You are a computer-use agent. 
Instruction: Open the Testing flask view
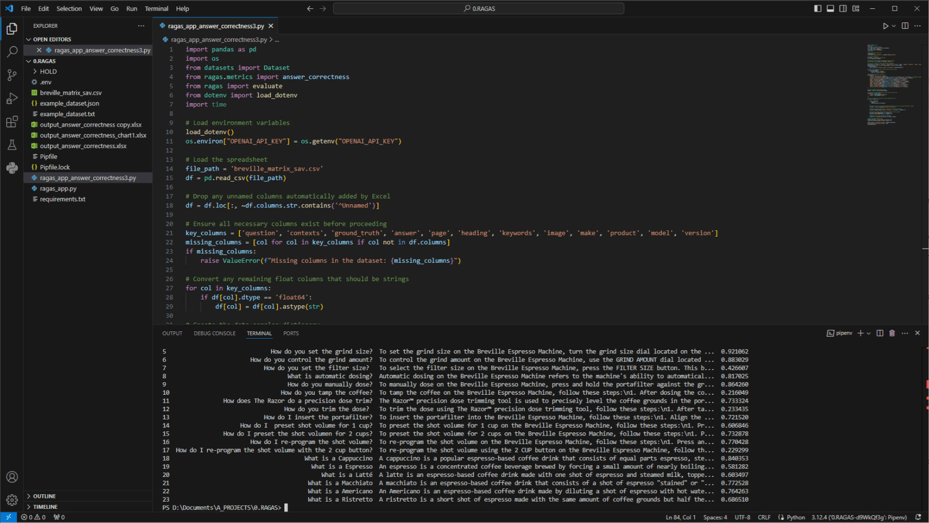pos(12,145)
